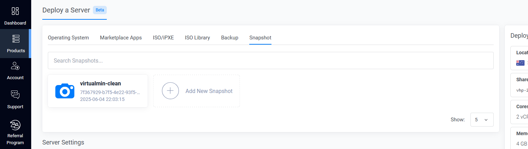
Task: Click the blue camera snapshot icon
Action: 65,91
